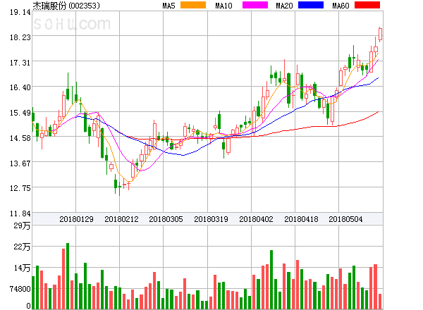This screenshot has height=310, width=423.
Task: Click the stock title 杰瑞股份 (002353)
Action: pos(66,6)
